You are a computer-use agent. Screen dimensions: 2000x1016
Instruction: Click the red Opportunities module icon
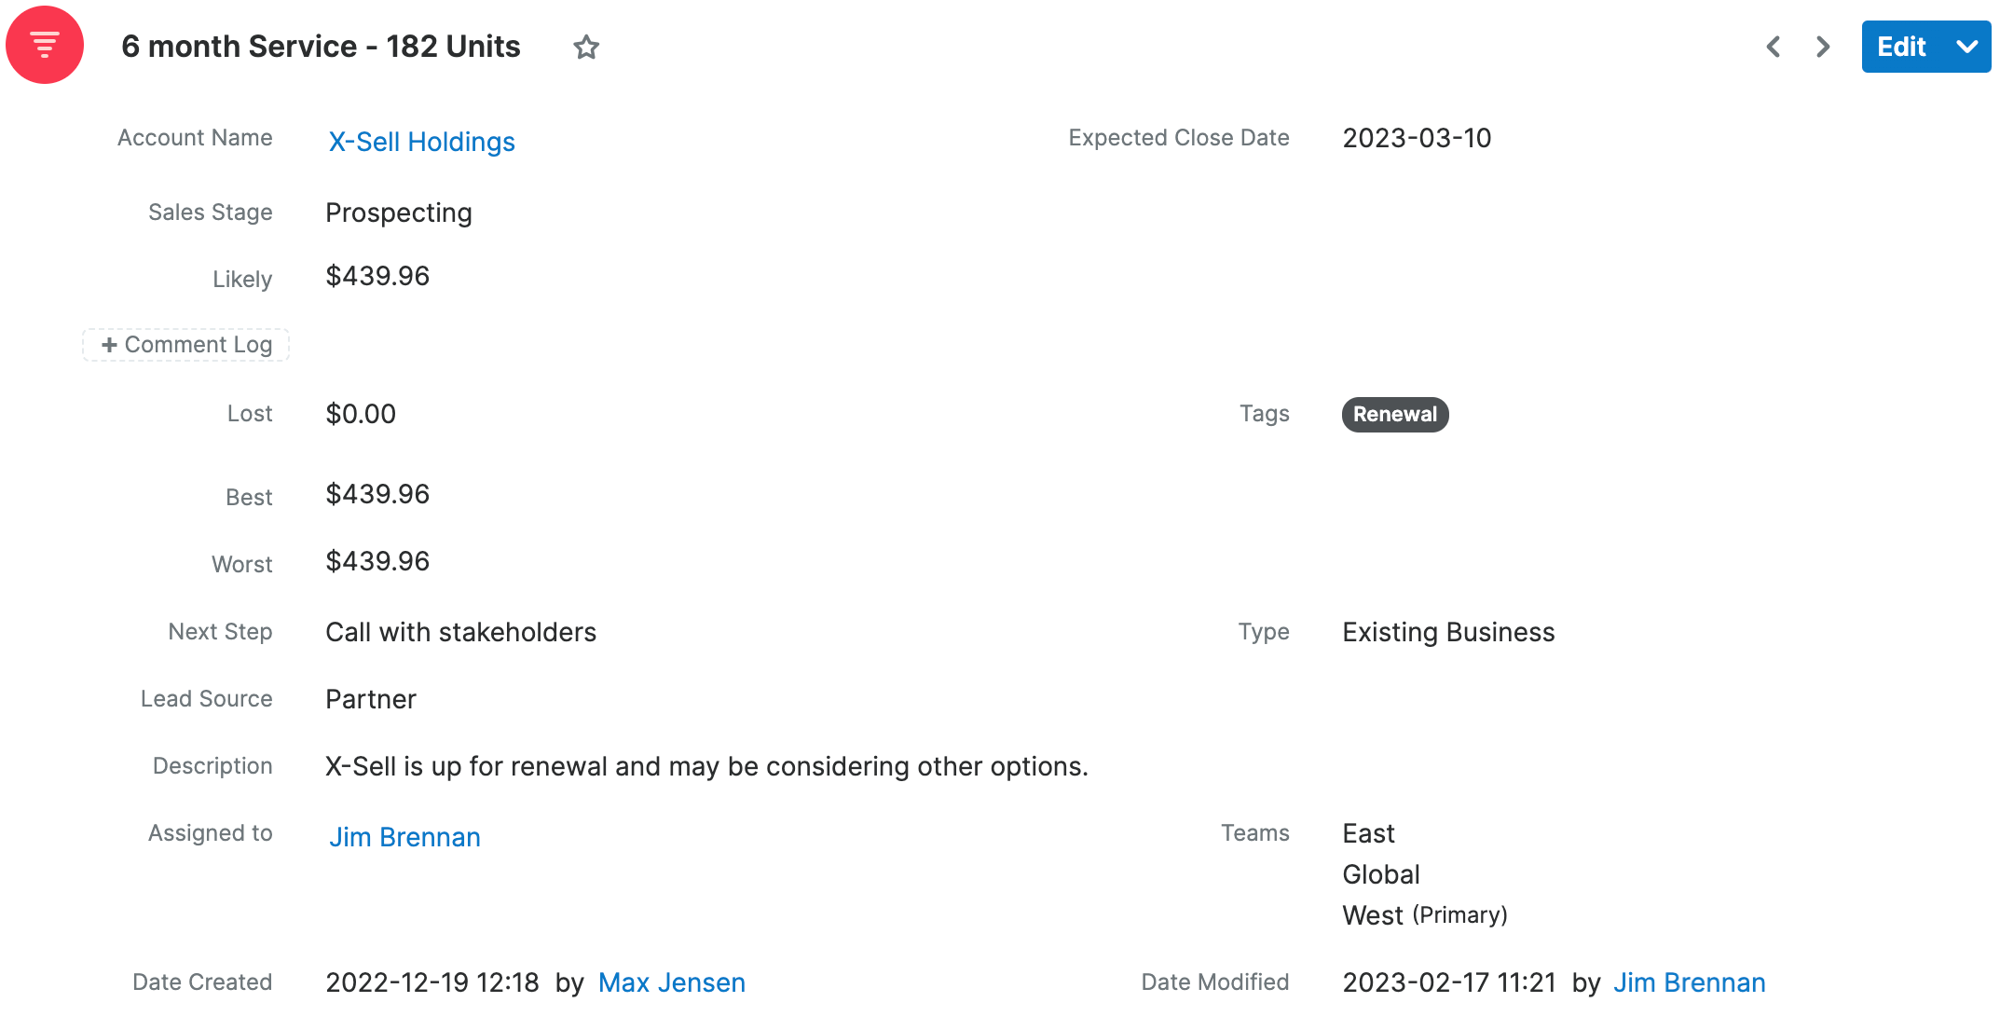point(45,45)
